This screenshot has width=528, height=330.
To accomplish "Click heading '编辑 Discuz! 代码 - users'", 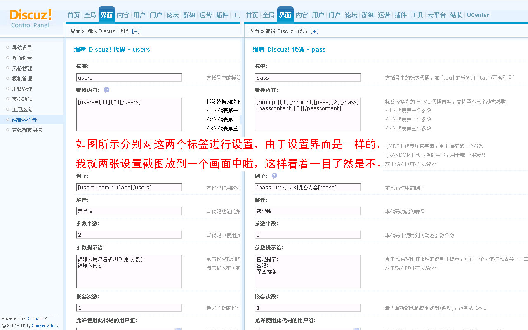I will click(x=112, y=49).
